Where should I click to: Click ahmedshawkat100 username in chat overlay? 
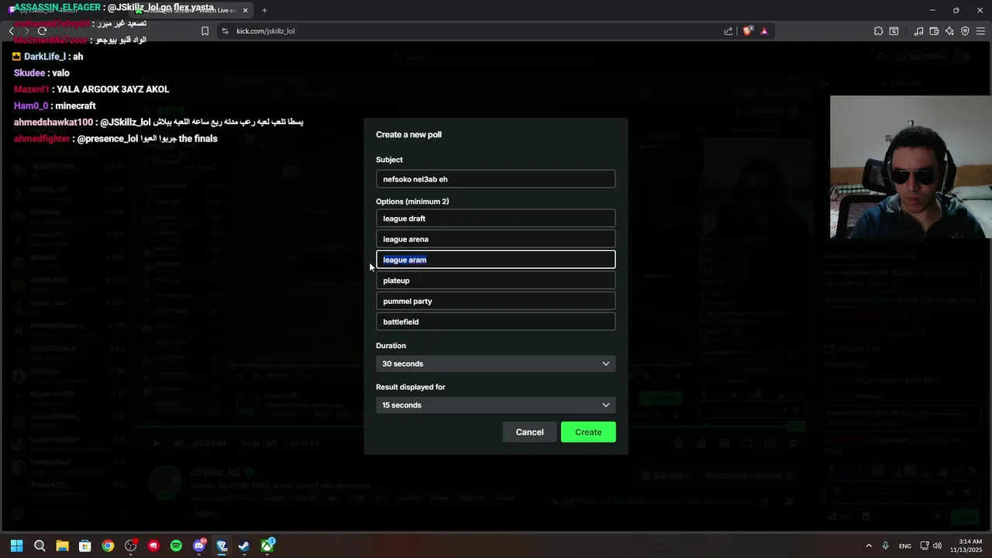click(x=53, y=122)
